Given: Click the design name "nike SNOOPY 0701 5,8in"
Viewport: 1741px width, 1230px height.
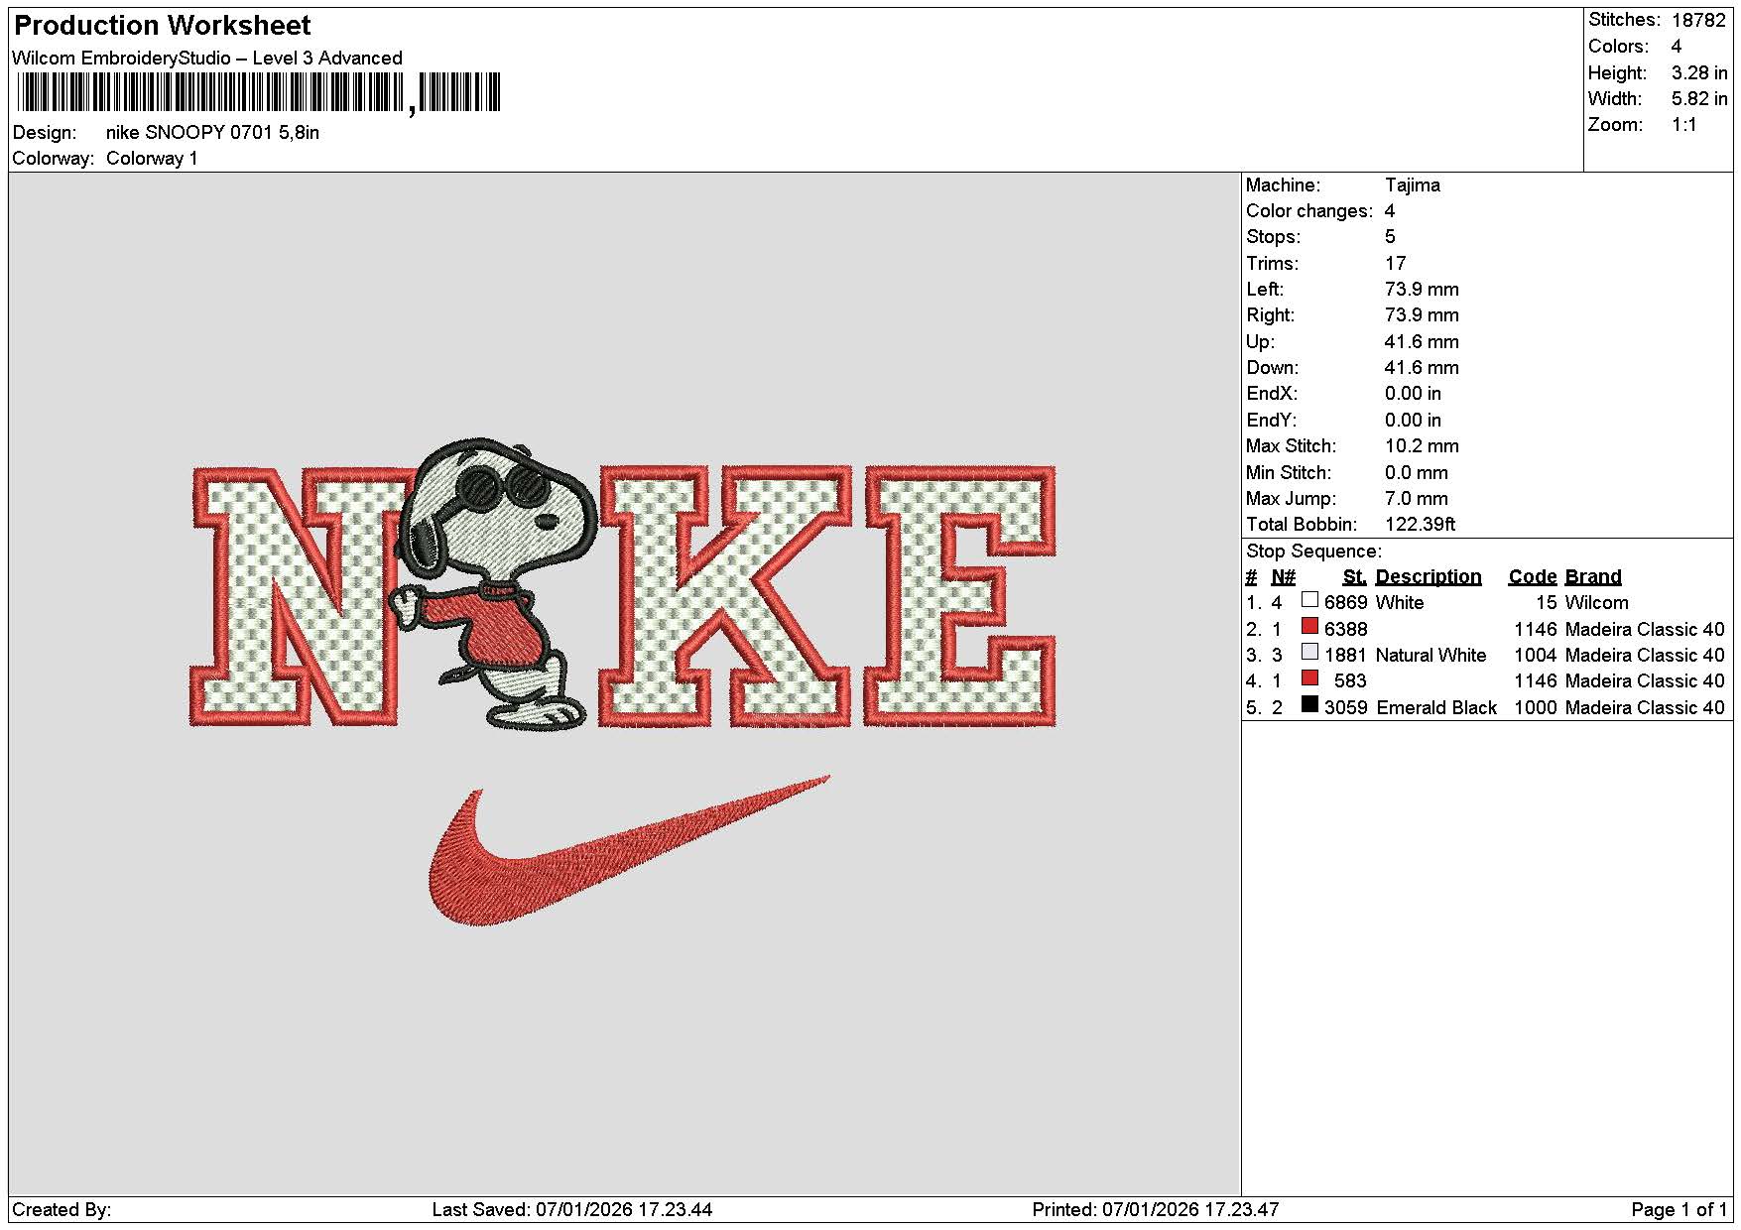Looking at the screenshot, I should [212, 132].
